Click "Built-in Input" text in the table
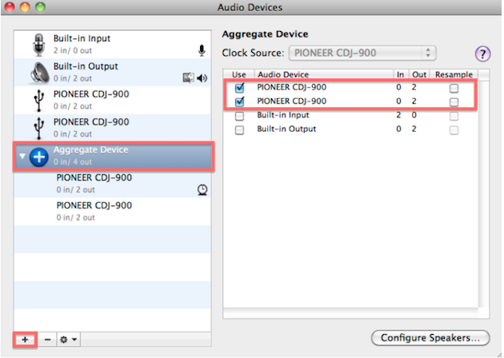The height and width of the screenshot is (358, 504). click(x=283, y=115)
